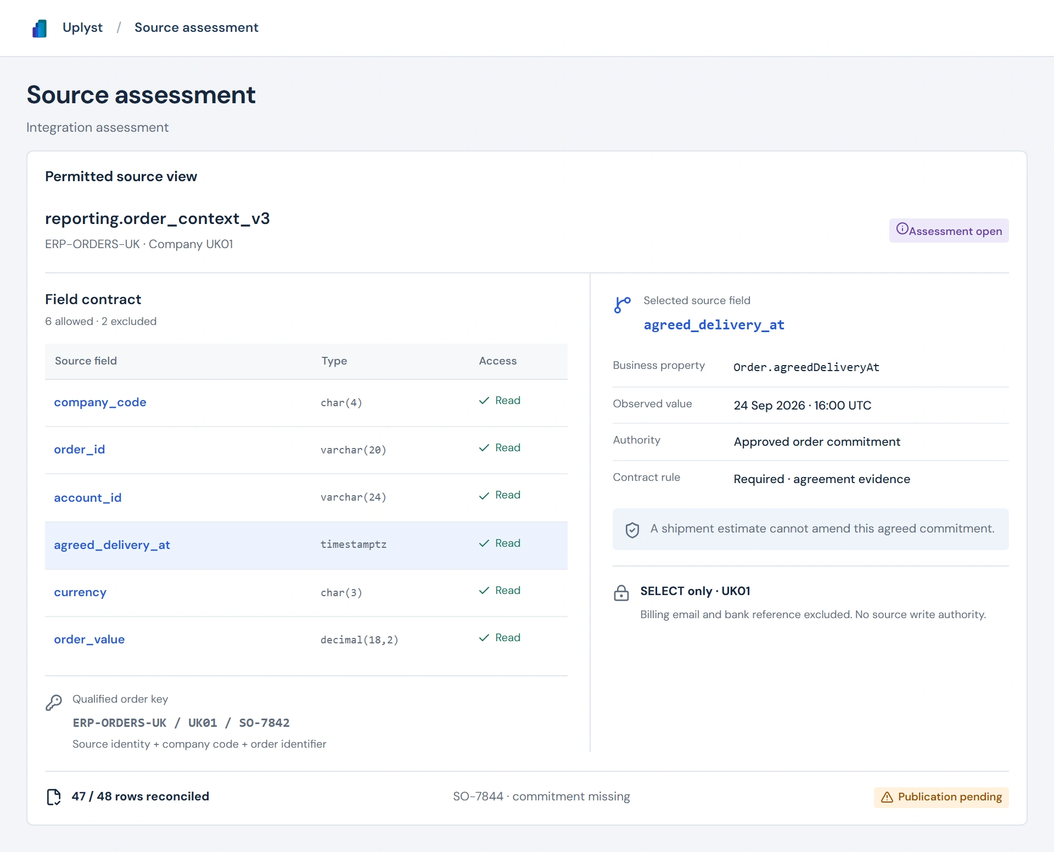Click the Publication pending badge

pos(941,797)
